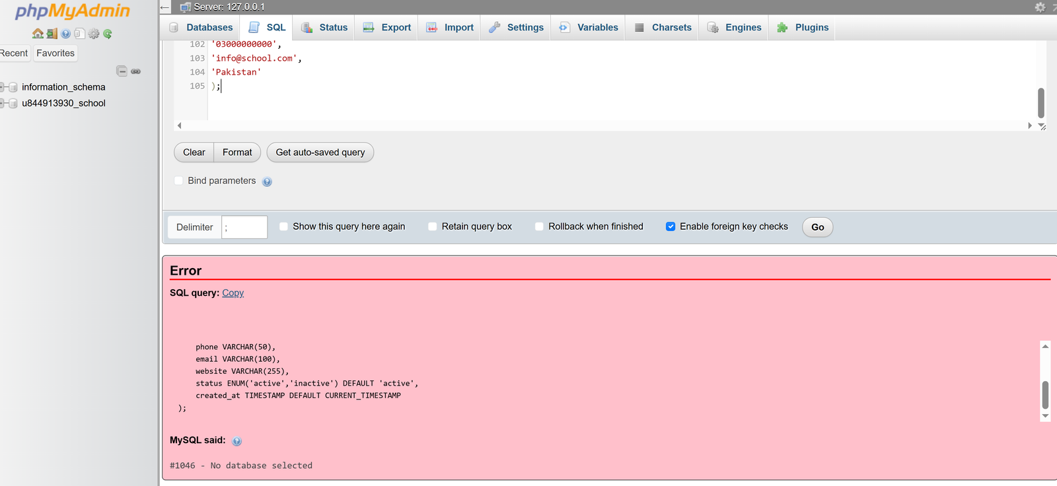Select the information_schema database
This screenshot has height=486, width=1057.
click(63, 87)
